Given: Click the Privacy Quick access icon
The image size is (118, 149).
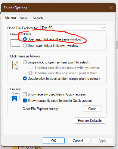Looking at the screenshot, I should click(15, 97).
